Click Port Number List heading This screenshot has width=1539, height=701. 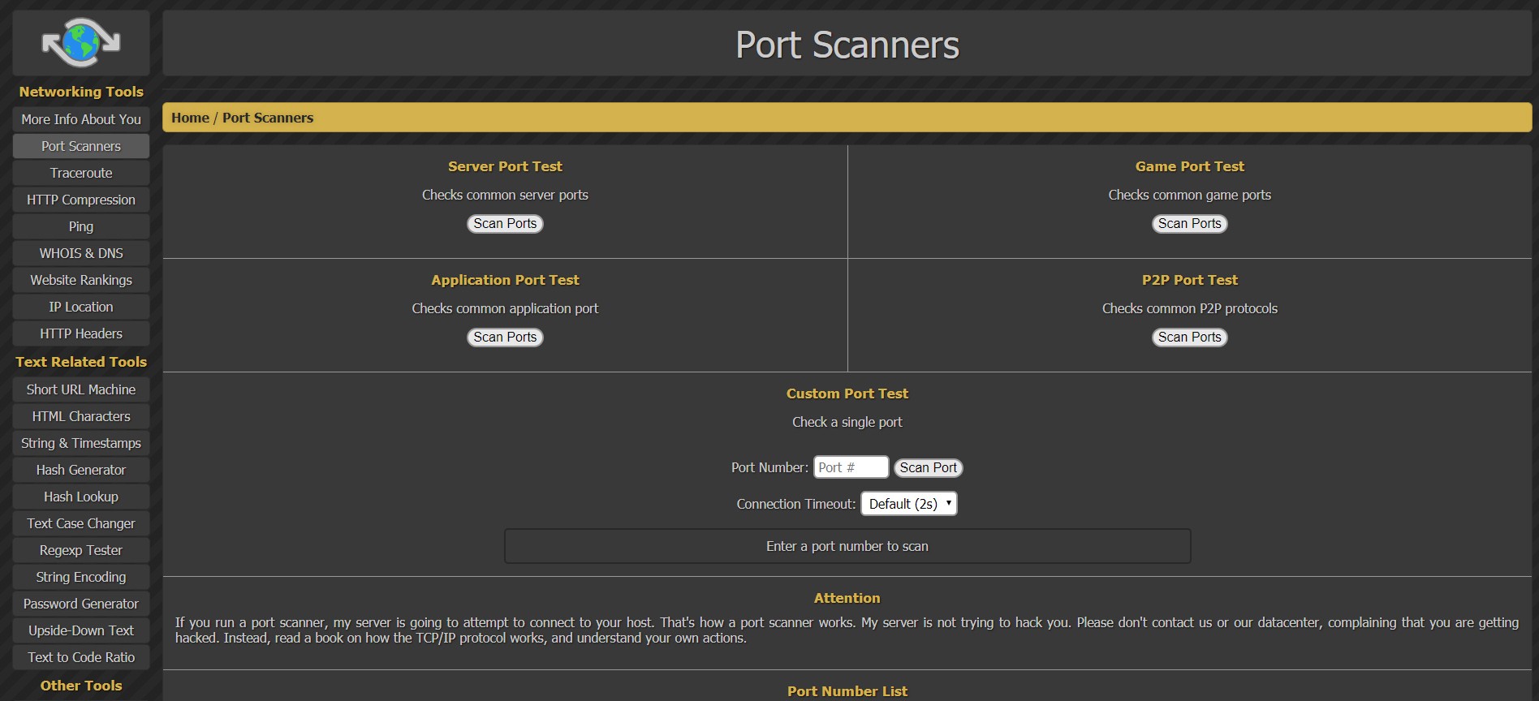click(x=847, y=691)
